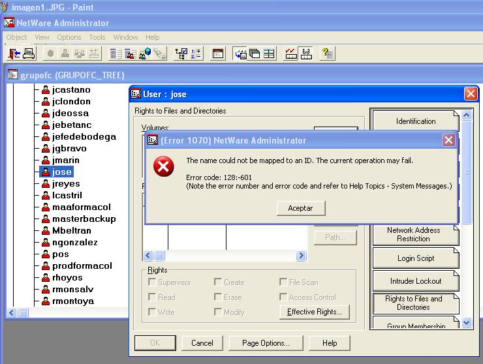Click Aceptar to dismiss the error
Image resolution: width=483 pixels, height=364 pixels.
pyautogui.click(x=301, y=208)
